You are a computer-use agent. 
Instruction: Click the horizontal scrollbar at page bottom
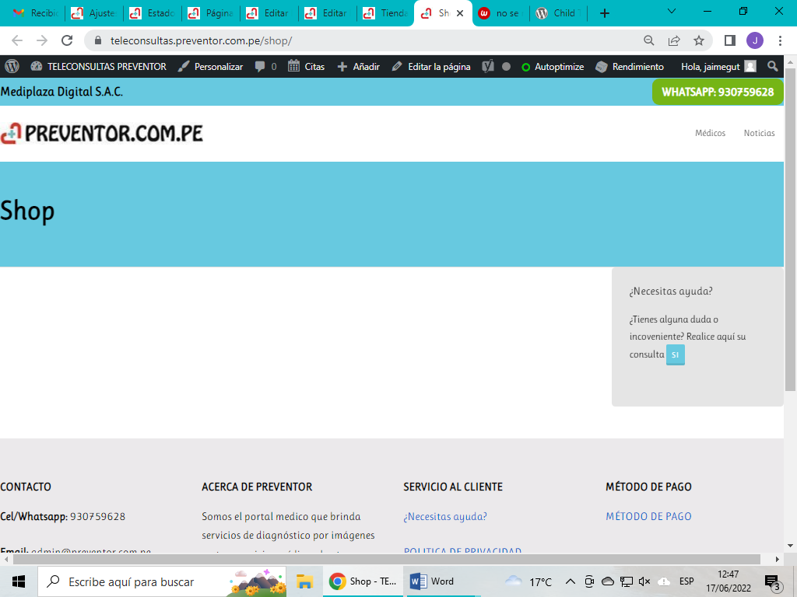[386, 559]
